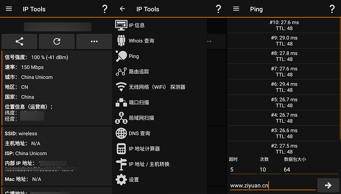Tap the share icon button
This screenshot has width=341, height=194.
(19, 41)
